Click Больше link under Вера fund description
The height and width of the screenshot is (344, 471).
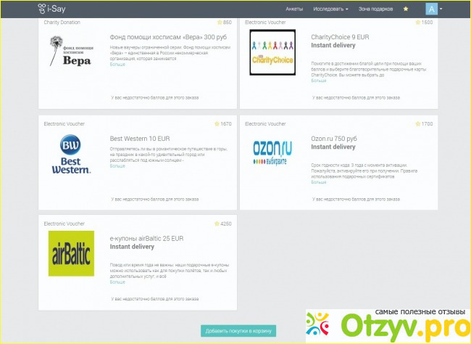click(117, 65)
